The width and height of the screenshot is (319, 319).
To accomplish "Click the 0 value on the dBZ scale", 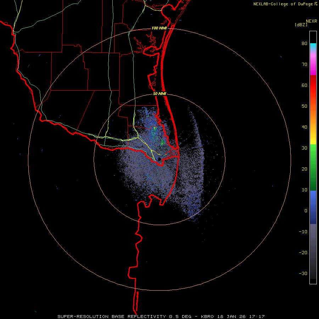I will point(306,211).
